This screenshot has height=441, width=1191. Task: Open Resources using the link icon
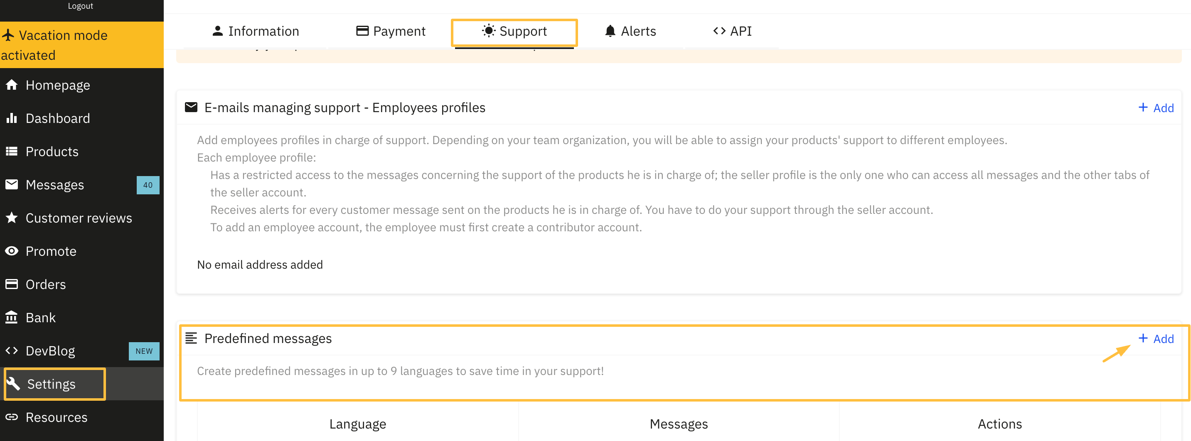coord(12,417)
